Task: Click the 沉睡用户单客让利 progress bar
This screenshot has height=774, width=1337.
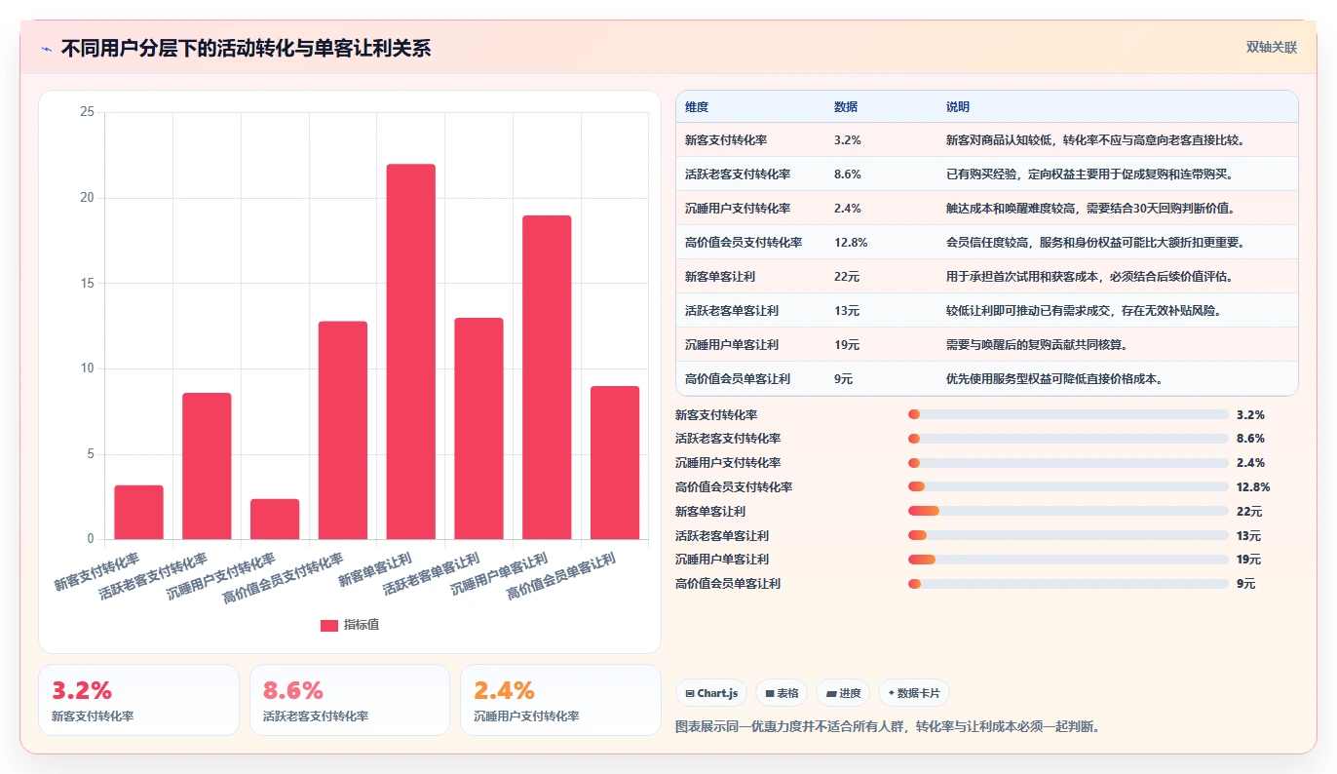Action: tap(1068, 559)
